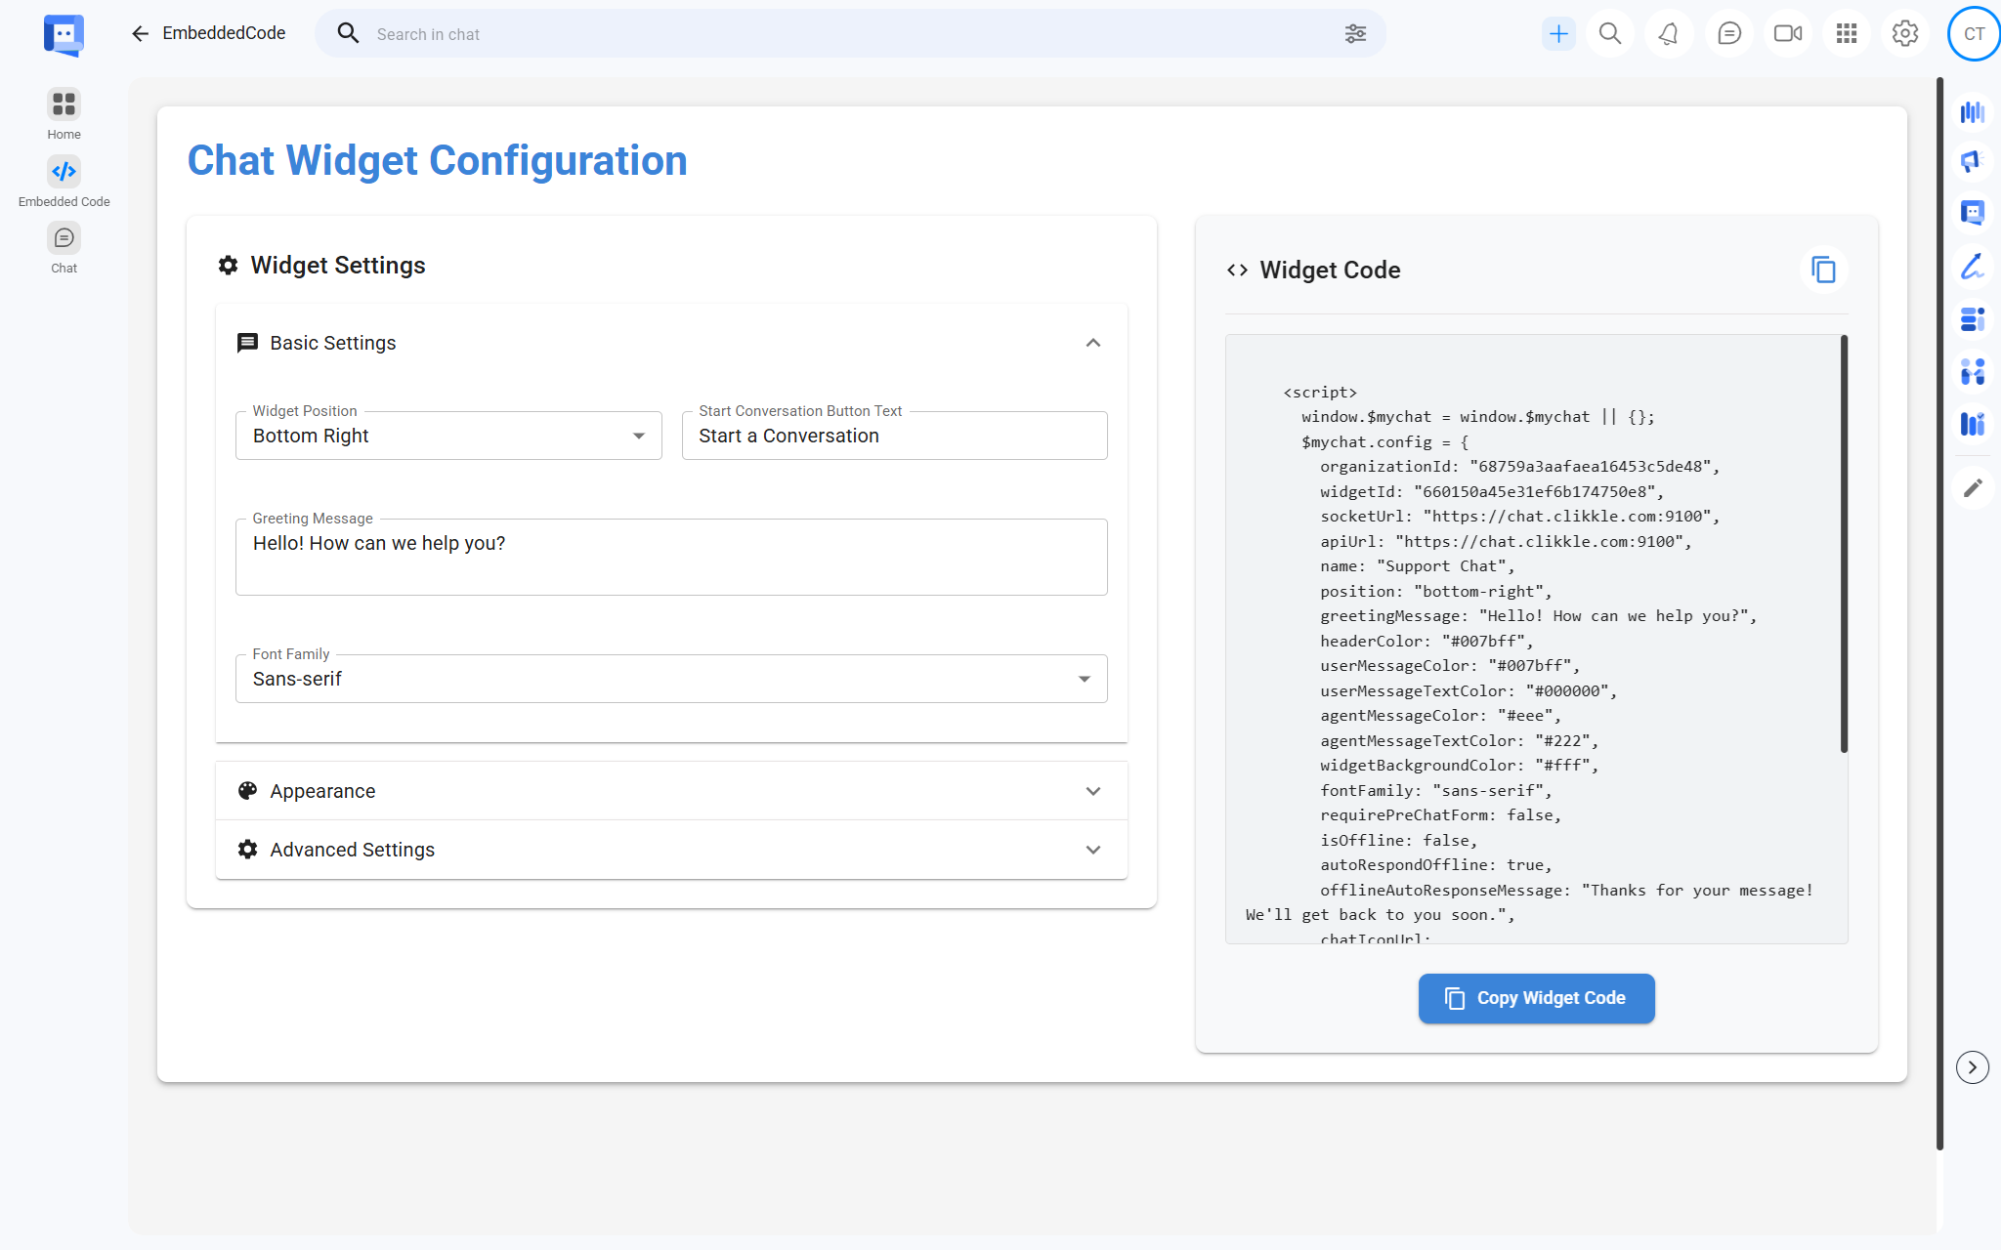The image size is (2001, 1250).
Task: Click the blue plus new button
Action: pos(1558,34)
